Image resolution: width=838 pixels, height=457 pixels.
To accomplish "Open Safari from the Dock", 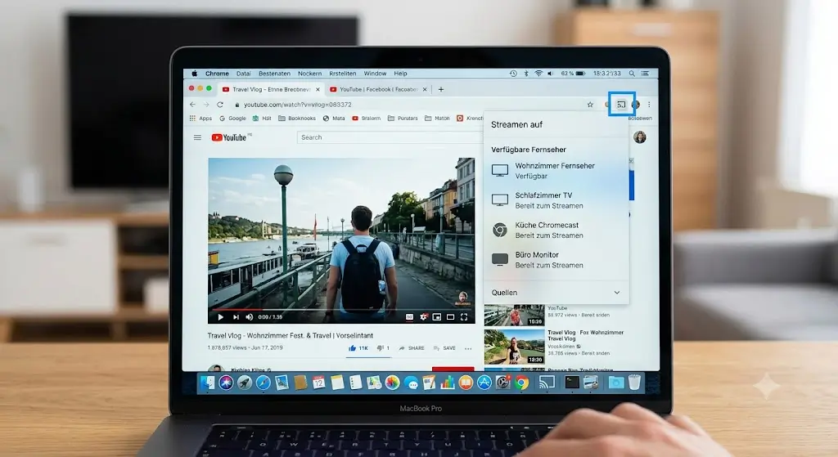I will [263, 383].
